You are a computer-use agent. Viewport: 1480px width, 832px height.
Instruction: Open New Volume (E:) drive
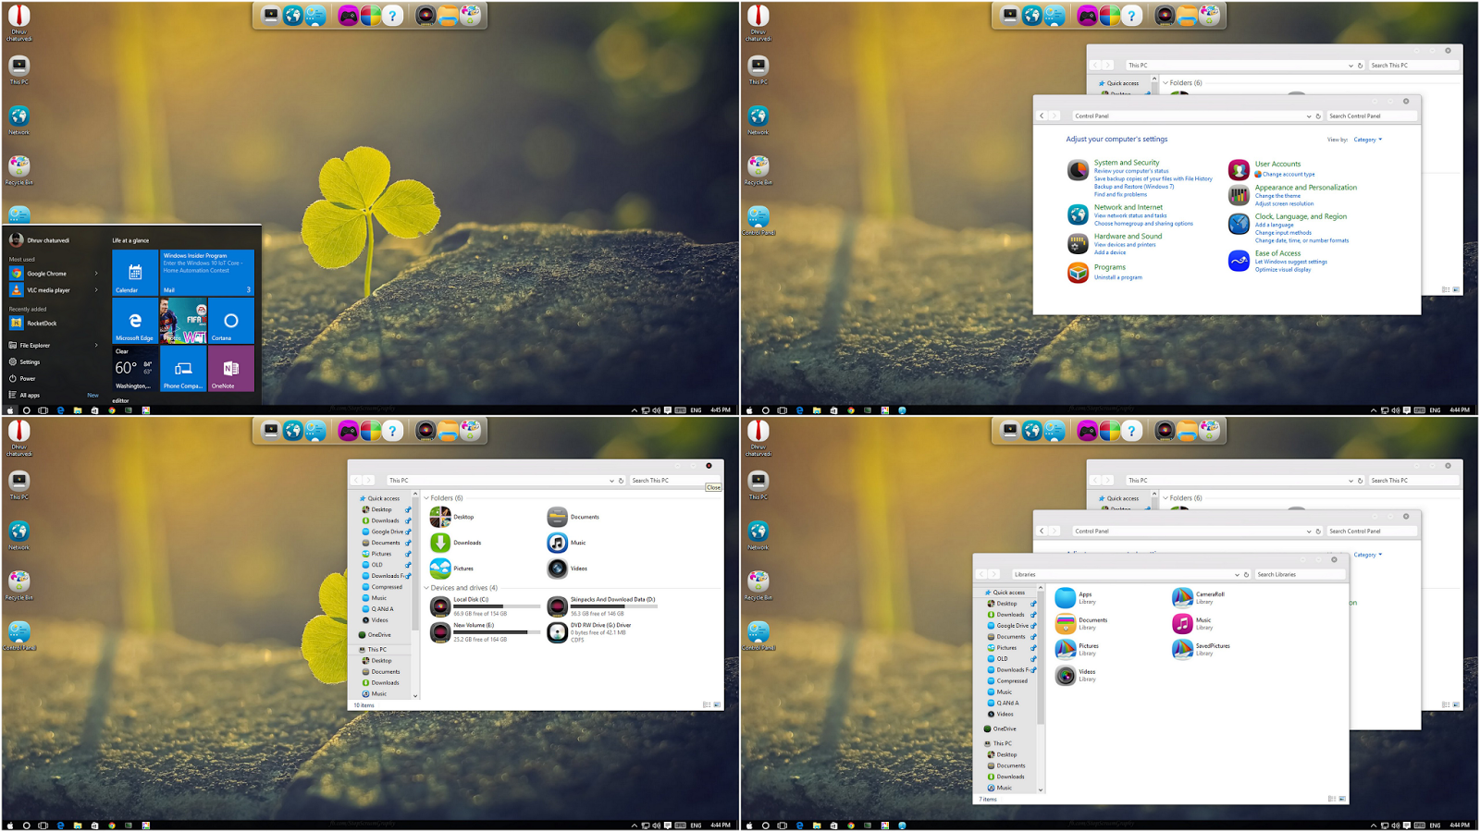[x=485, y=632]
